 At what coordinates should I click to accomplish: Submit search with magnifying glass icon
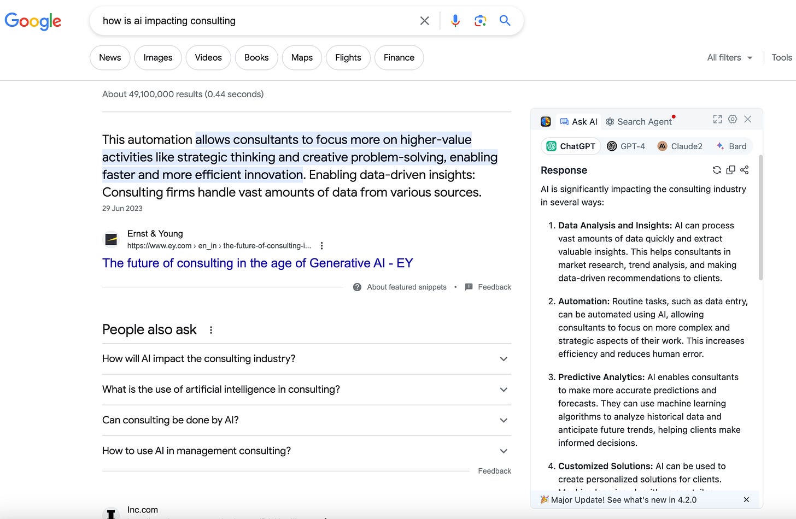505,21
